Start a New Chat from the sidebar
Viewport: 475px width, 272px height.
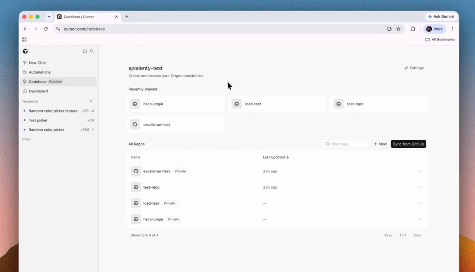point(58,63)
